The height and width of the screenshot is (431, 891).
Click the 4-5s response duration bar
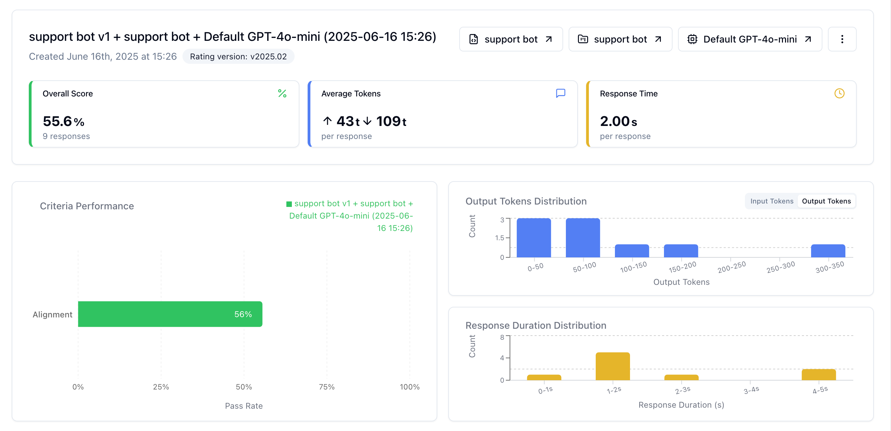click(819, 375)
